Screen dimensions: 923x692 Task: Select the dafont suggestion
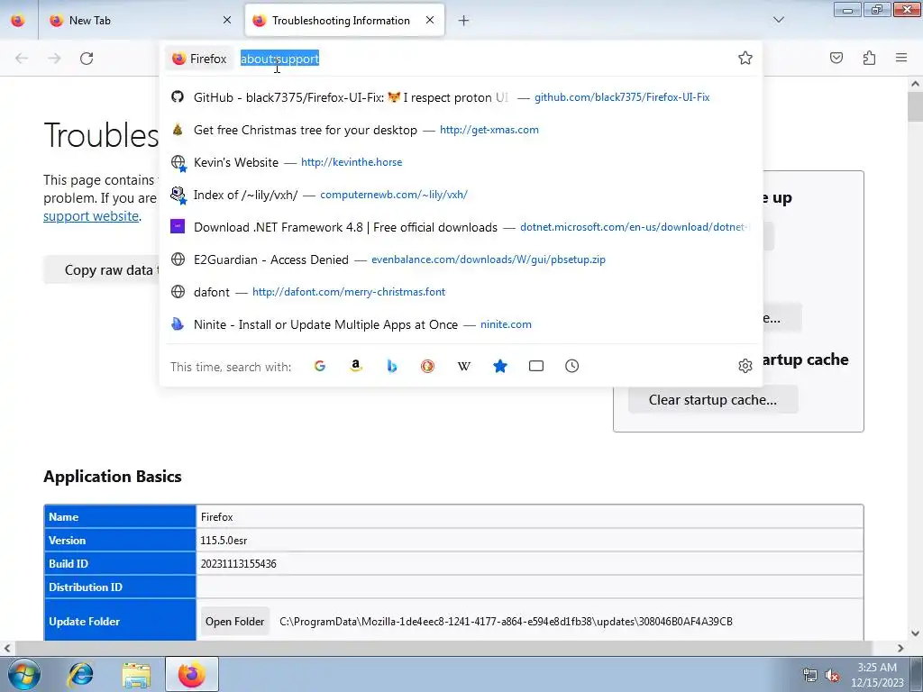[461, 292]
